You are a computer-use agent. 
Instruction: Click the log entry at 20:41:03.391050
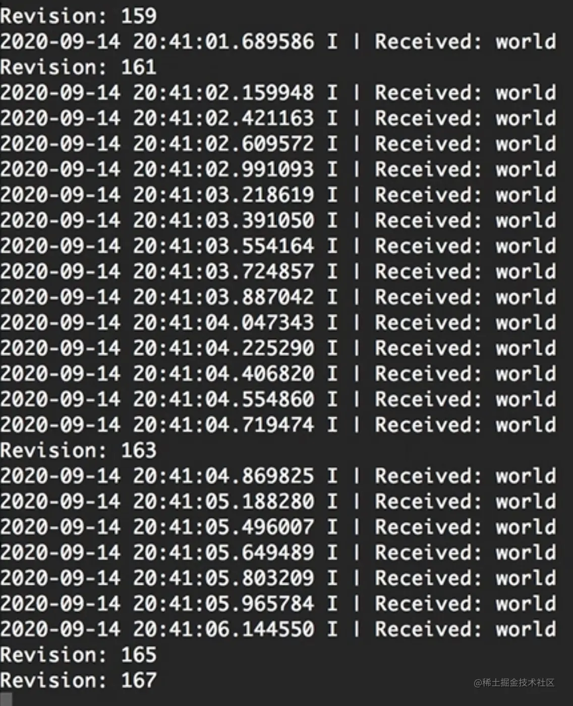click(x=278, y=220)
